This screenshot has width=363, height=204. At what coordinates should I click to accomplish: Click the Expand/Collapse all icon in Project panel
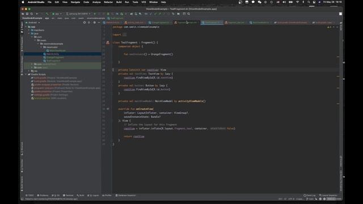click(x=89, y=23)
